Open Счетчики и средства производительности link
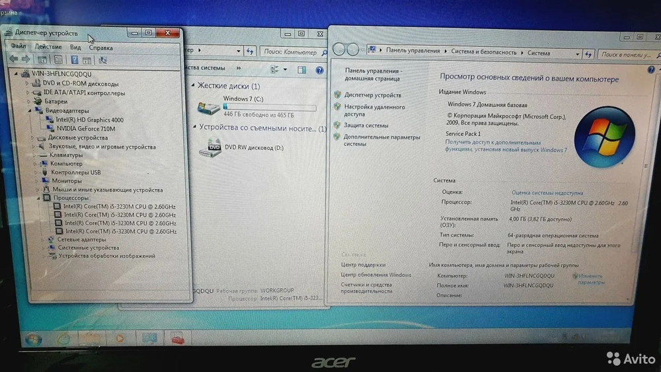The width and height of the screenshot is (661, 372). pyautogui.click(x=366, y=287)
